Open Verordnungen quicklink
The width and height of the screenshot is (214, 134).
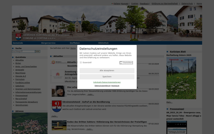pos(22,105)
